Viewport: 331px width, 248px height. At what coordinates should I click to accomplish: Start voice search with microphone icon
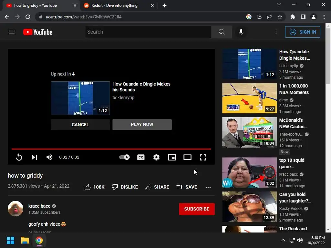click(x=241, y=32)
